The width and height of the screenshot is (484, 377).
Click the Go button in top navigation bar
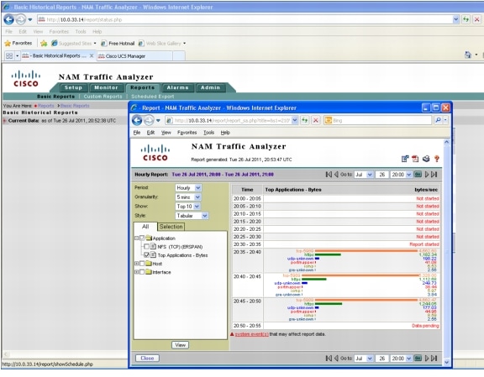(418, 175)
